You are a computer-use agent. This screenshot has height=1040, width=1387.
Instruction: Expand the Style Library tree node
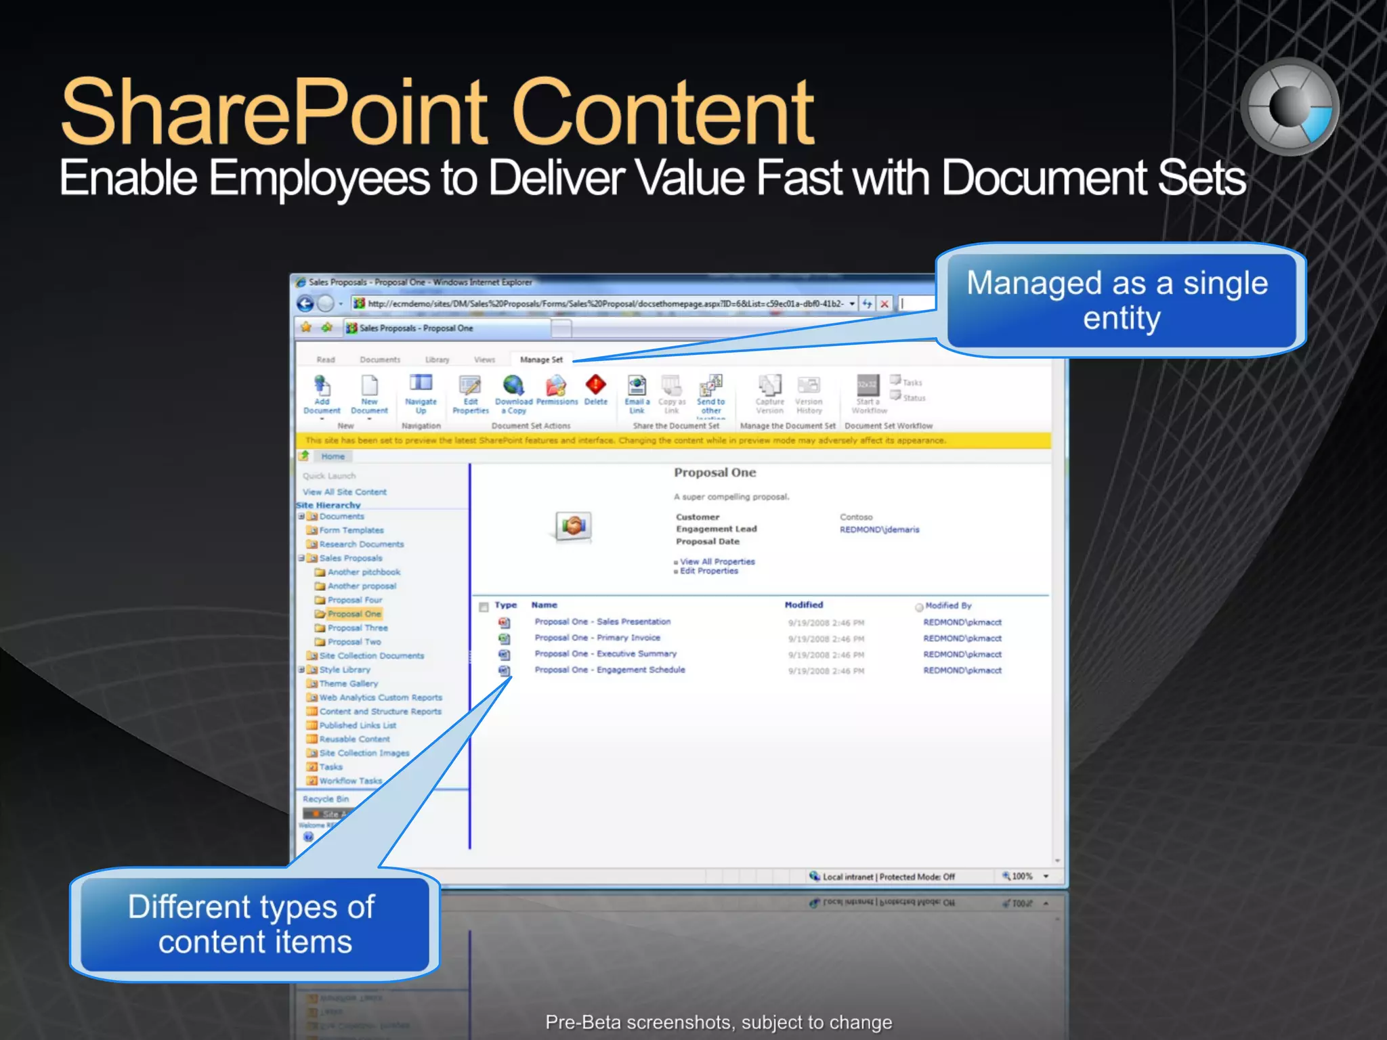(301, 670)
